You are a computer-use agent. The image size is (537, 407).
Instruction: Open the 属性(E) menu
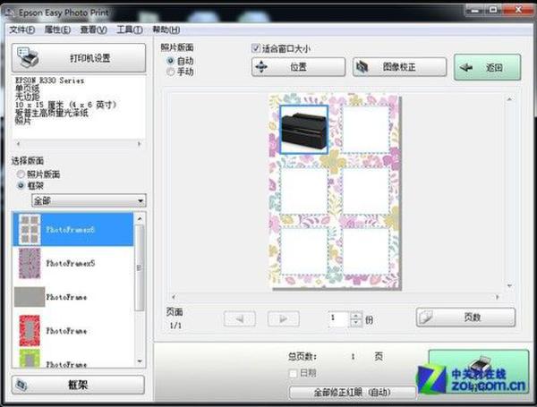click(x=57, y=30)
